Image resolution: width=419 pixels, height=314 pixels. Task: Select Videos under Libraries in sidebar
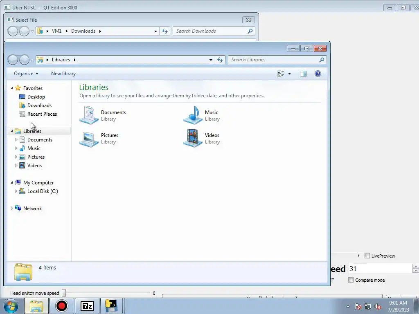[34, 165]
